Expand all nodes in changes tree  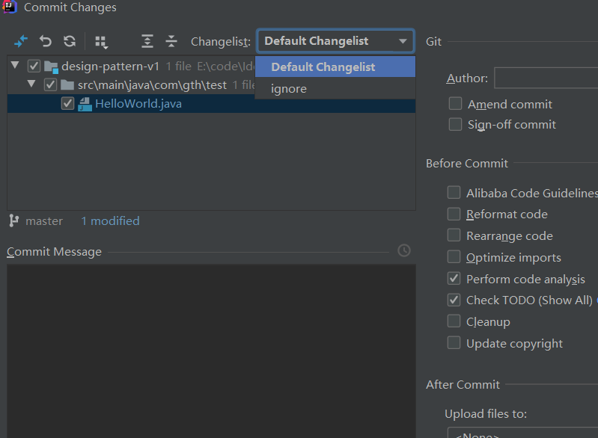(147, 41)
